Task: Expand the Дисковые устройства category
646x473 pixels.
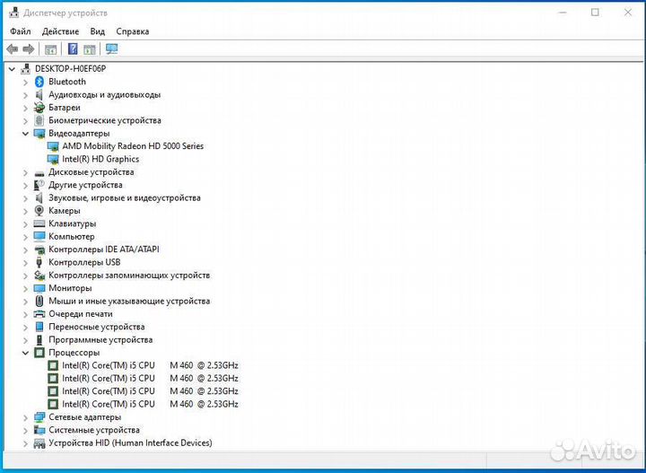Action: tap(25, 172)
